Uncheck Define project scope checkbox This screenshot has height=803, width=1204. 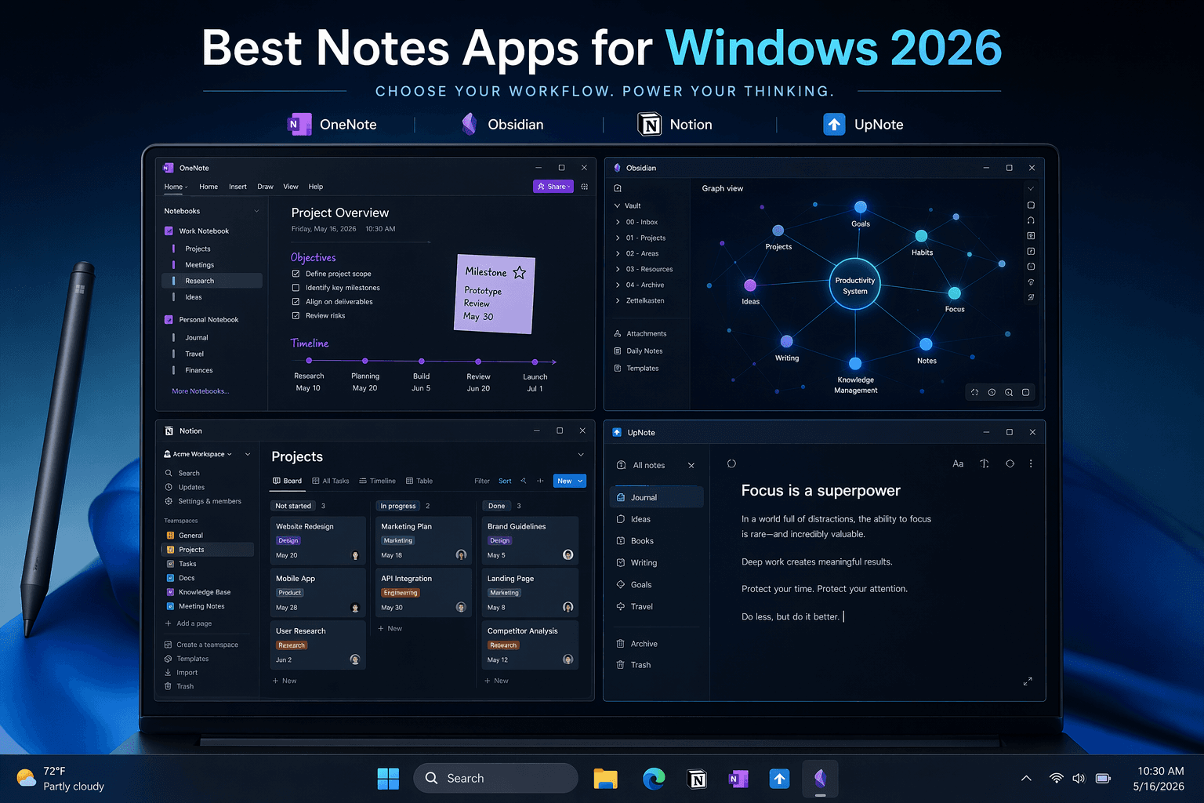pyautogui.click(x=296, y=274)
